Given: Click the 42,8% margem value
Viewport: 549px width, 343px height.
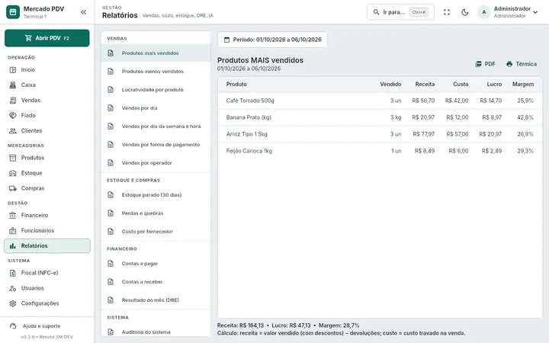Looking at the screenshot, I should (525, 117).
